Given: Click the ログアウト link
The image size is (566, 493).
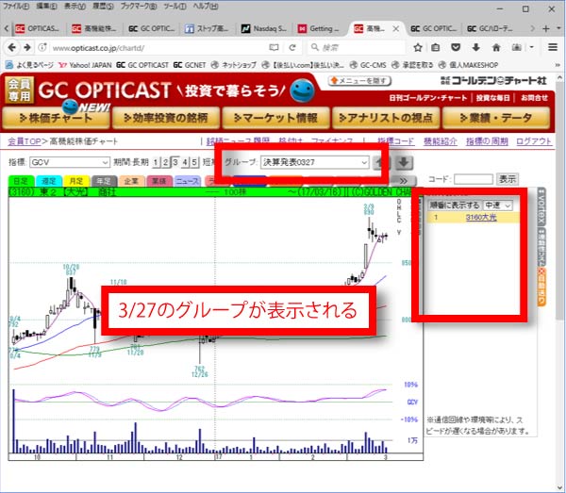Looking at the screenshot, I should click(534, 141).
